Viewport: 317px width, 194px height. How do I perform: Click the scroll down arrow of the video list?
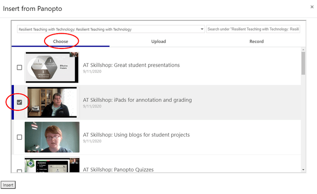pos(303,170)
